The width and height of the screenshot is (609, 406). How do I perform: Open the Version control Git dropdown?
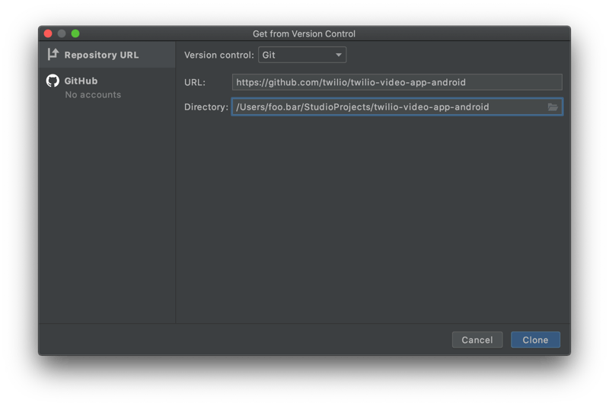pyautogui.click(x=302, y=55)
